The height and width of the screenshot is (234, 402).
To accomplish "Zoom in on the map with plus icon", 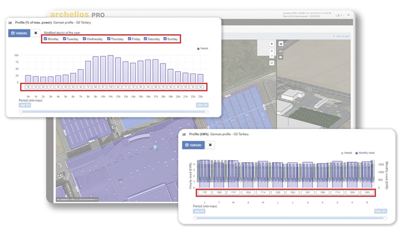I will (x=271, y=50).
